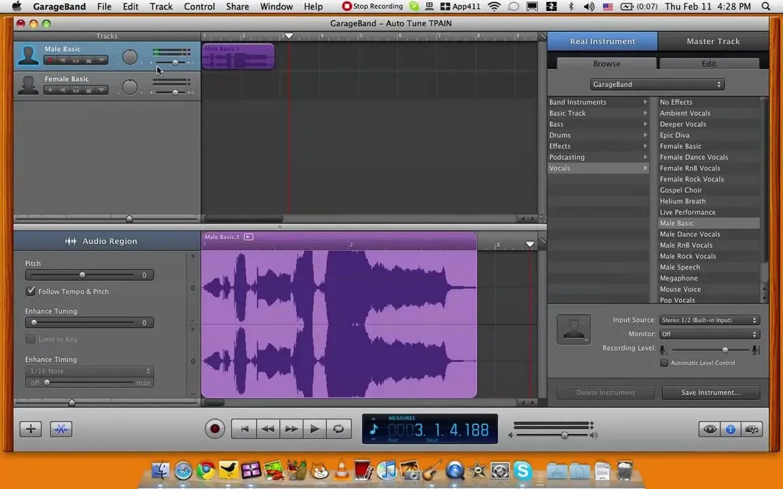The width and height of the screenshot is (783, 489).
Task: Open the Input Source dropdown
Action: 710,320
